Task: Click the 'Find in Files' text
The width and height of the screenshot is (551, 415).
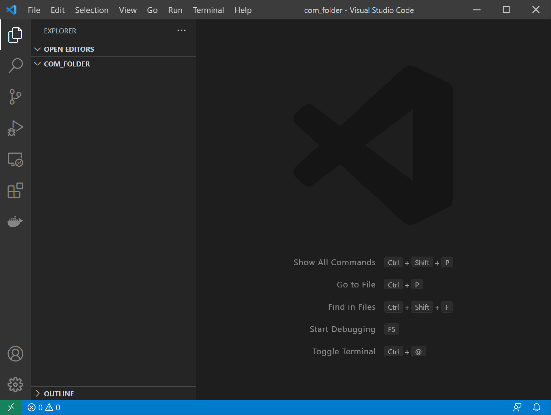Action: pyautogui.click(x=352, y=307)
